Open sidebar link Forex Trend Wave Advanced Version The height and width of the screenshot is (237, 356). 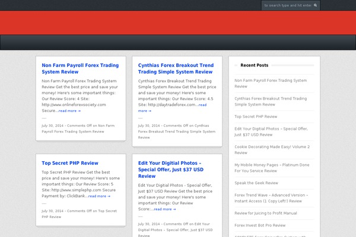[x=271, y=198]
